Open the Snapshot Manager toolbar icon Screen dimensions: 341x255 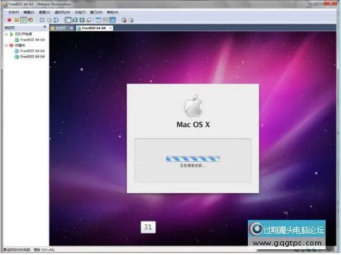[x=56, y=20]
